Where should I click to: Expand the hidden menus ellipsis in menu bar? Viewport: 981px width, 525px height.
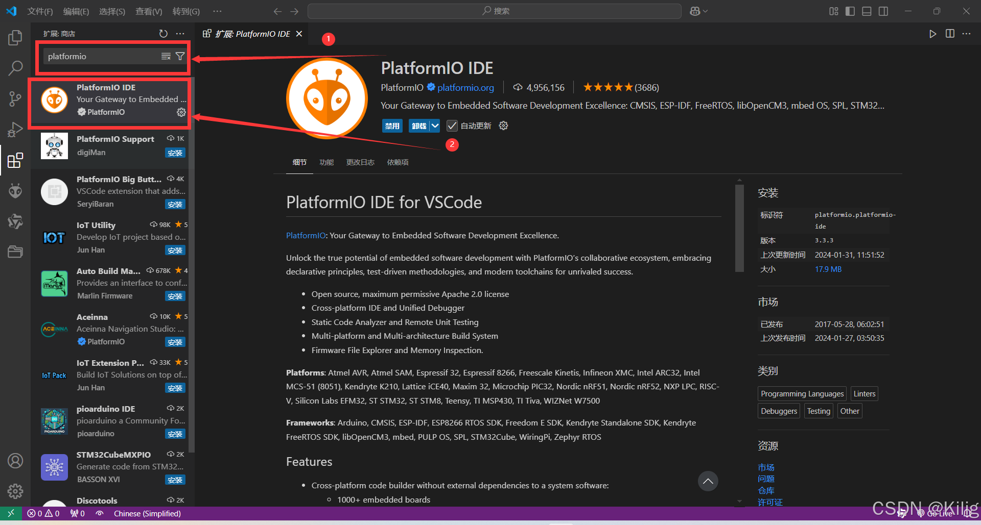coord(217,11)
